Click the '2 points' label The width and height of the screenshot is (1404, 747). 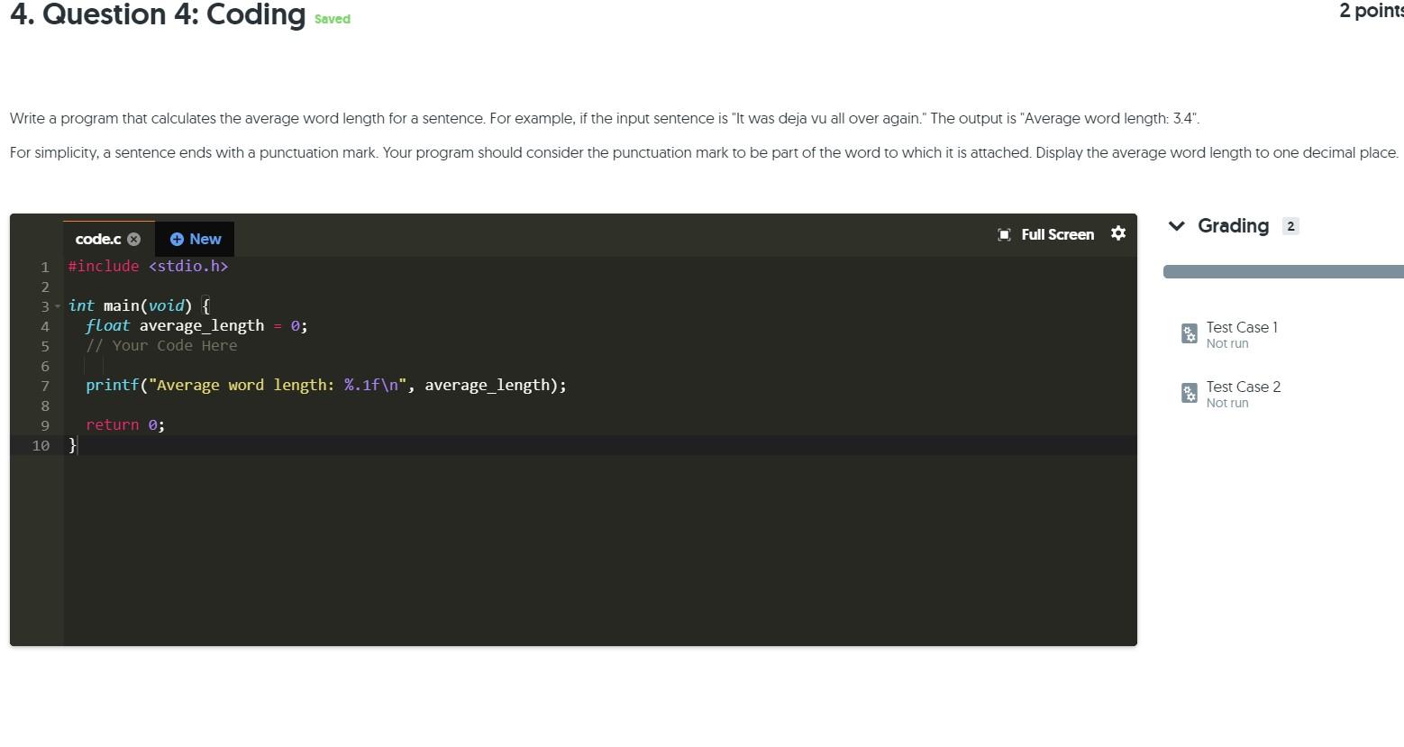pos(1371,11)
